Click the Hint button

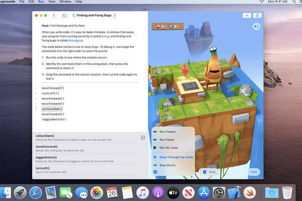click(x=255, y=172)
